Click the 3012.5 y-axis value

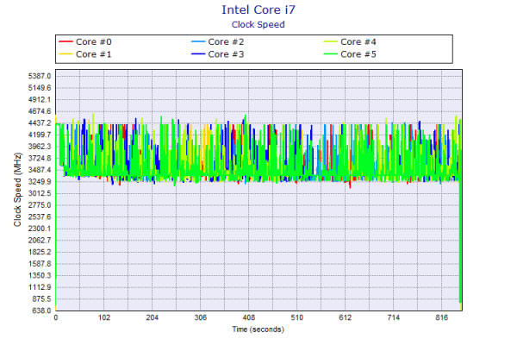click(x=40, y=193)
